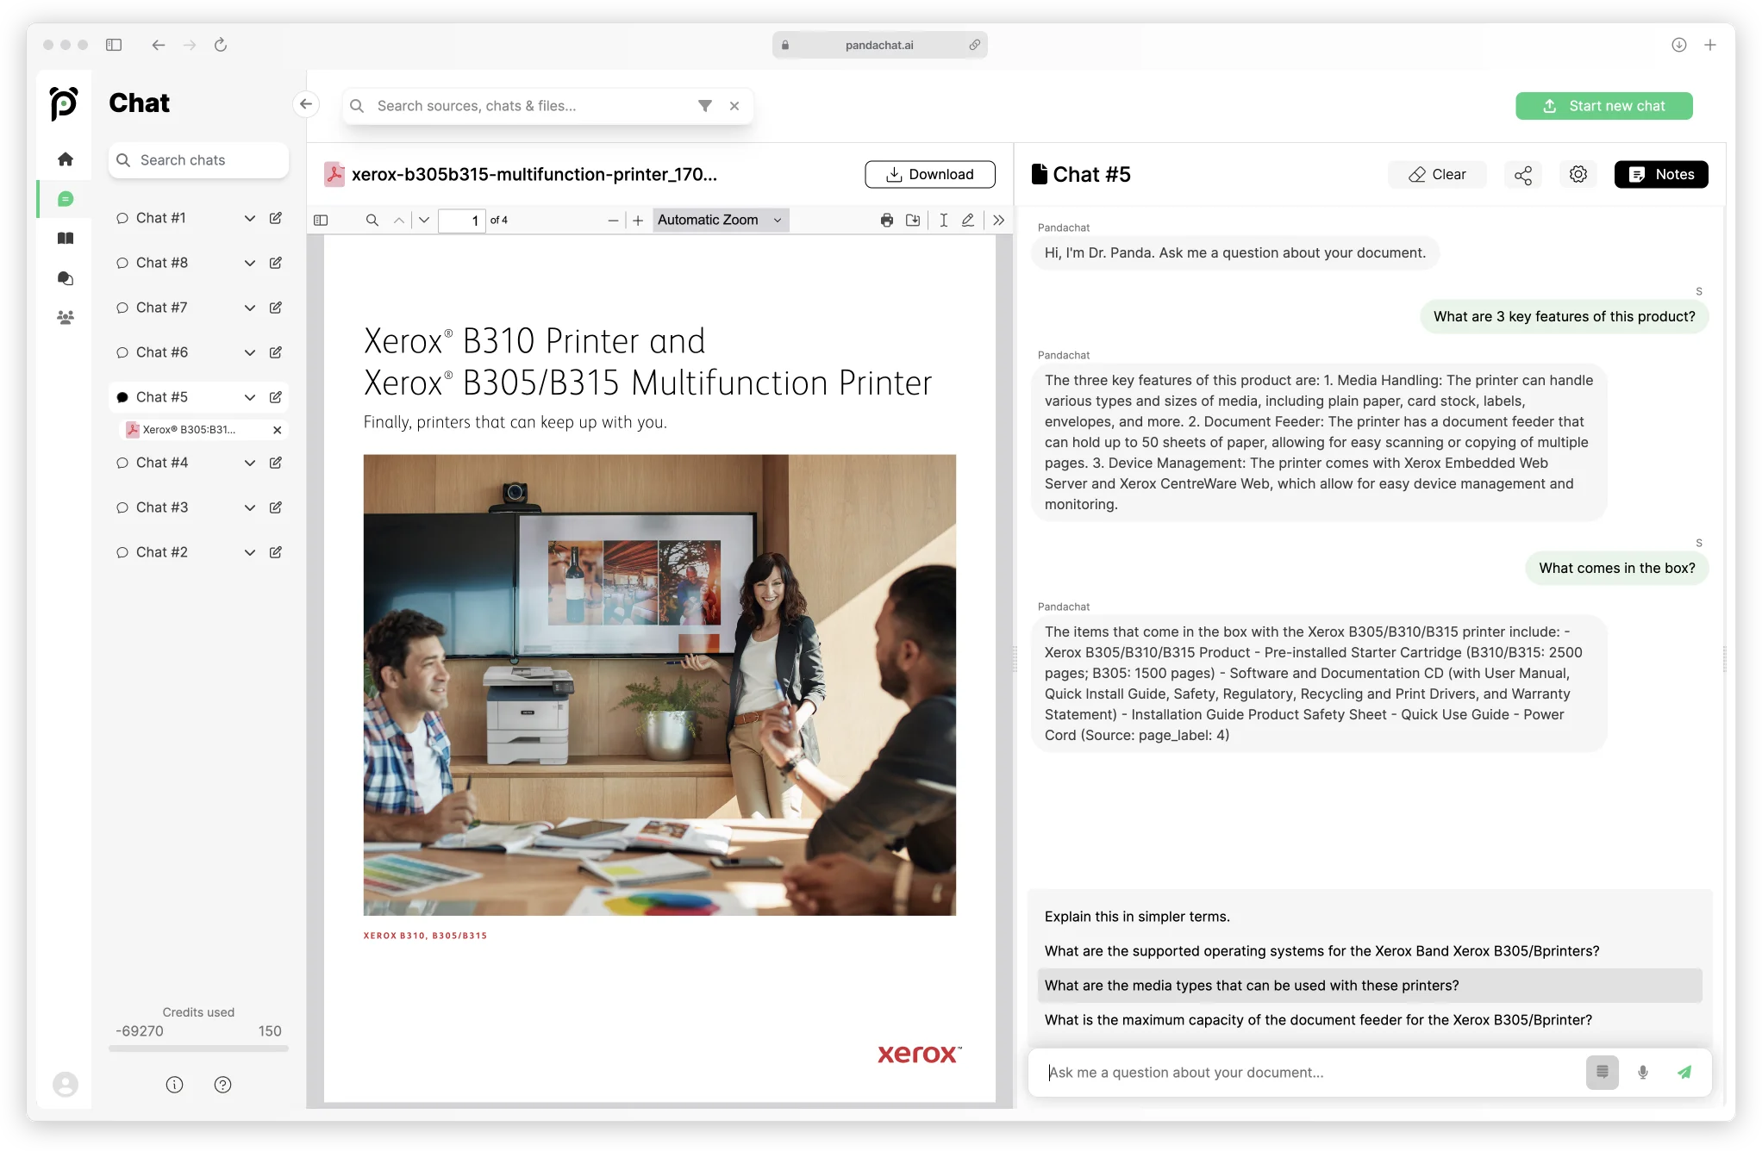Collapse the chat list with the back arrow

[x=306, y=104]
